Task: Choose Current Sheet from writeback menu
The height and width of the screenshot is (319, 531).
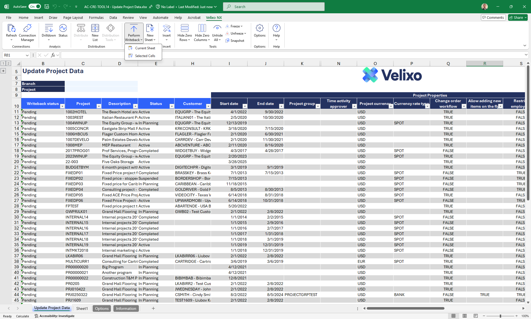Action: (145, 48)
